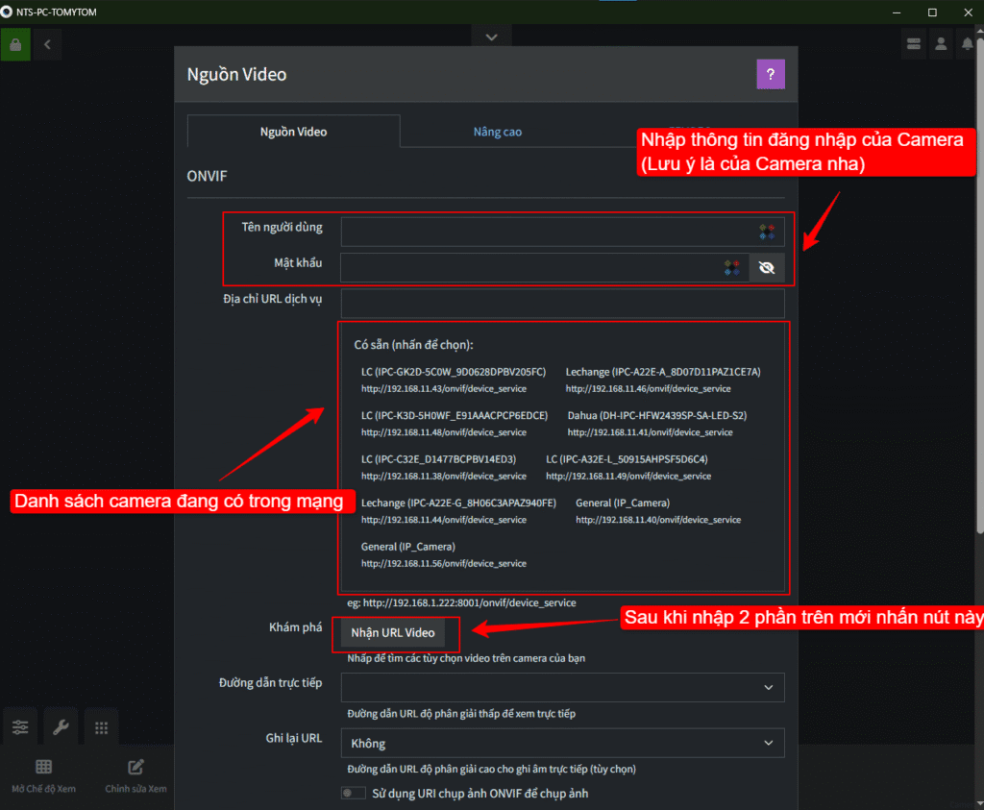Switch to the Nâng cao tab
Image resolution: width=984 pixels, height=810 pixels.
(498, 132)
